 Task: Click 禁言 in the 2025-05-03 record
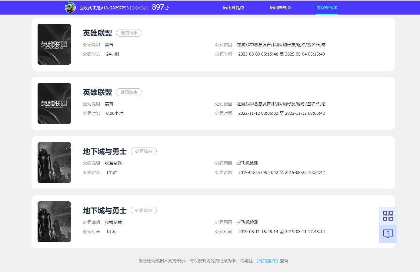click(x=109, y=45)
